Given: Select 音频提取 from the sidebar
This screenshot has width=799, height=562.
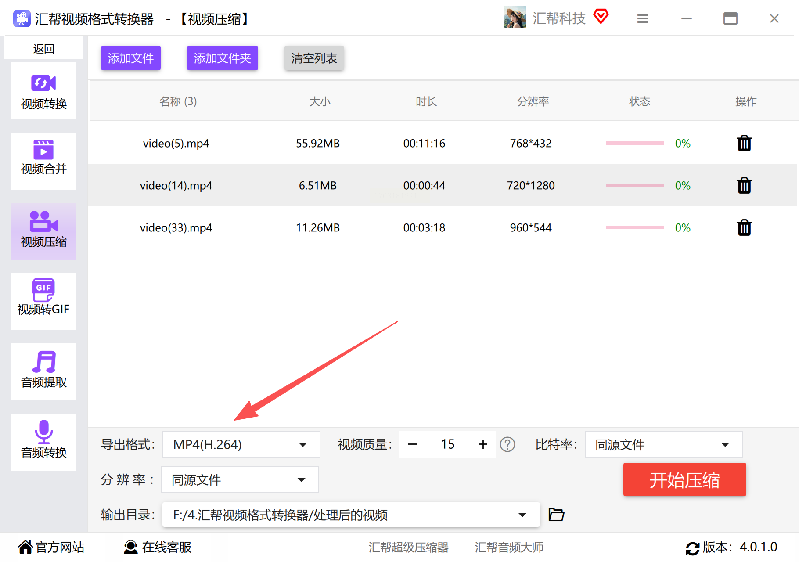Looking at the screenshot, I should pyautogui.click(x=43, y=371).
